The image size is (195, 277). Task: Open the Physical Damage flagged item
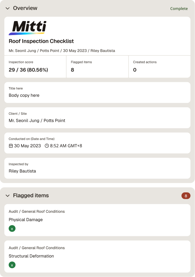point(97,220)
